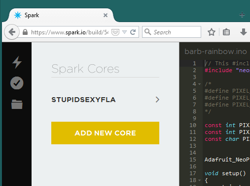Select the STUPIDSEXYFLA core
Viewport: 250px width, 186px height.
83,100
